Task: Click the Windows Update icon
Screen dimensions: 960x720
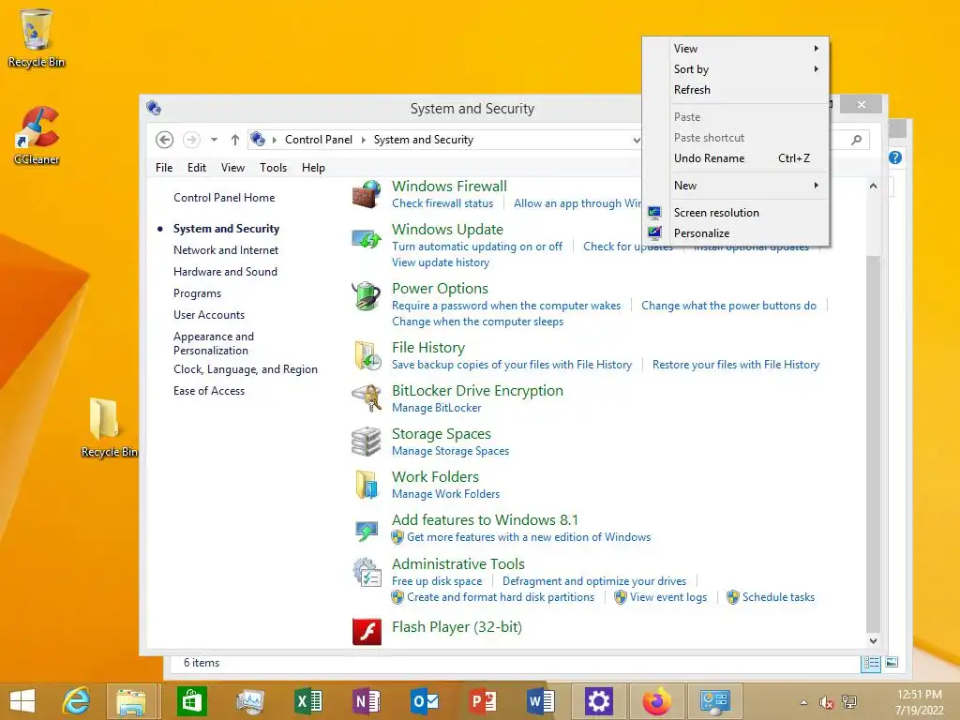Action: point(367,238)
